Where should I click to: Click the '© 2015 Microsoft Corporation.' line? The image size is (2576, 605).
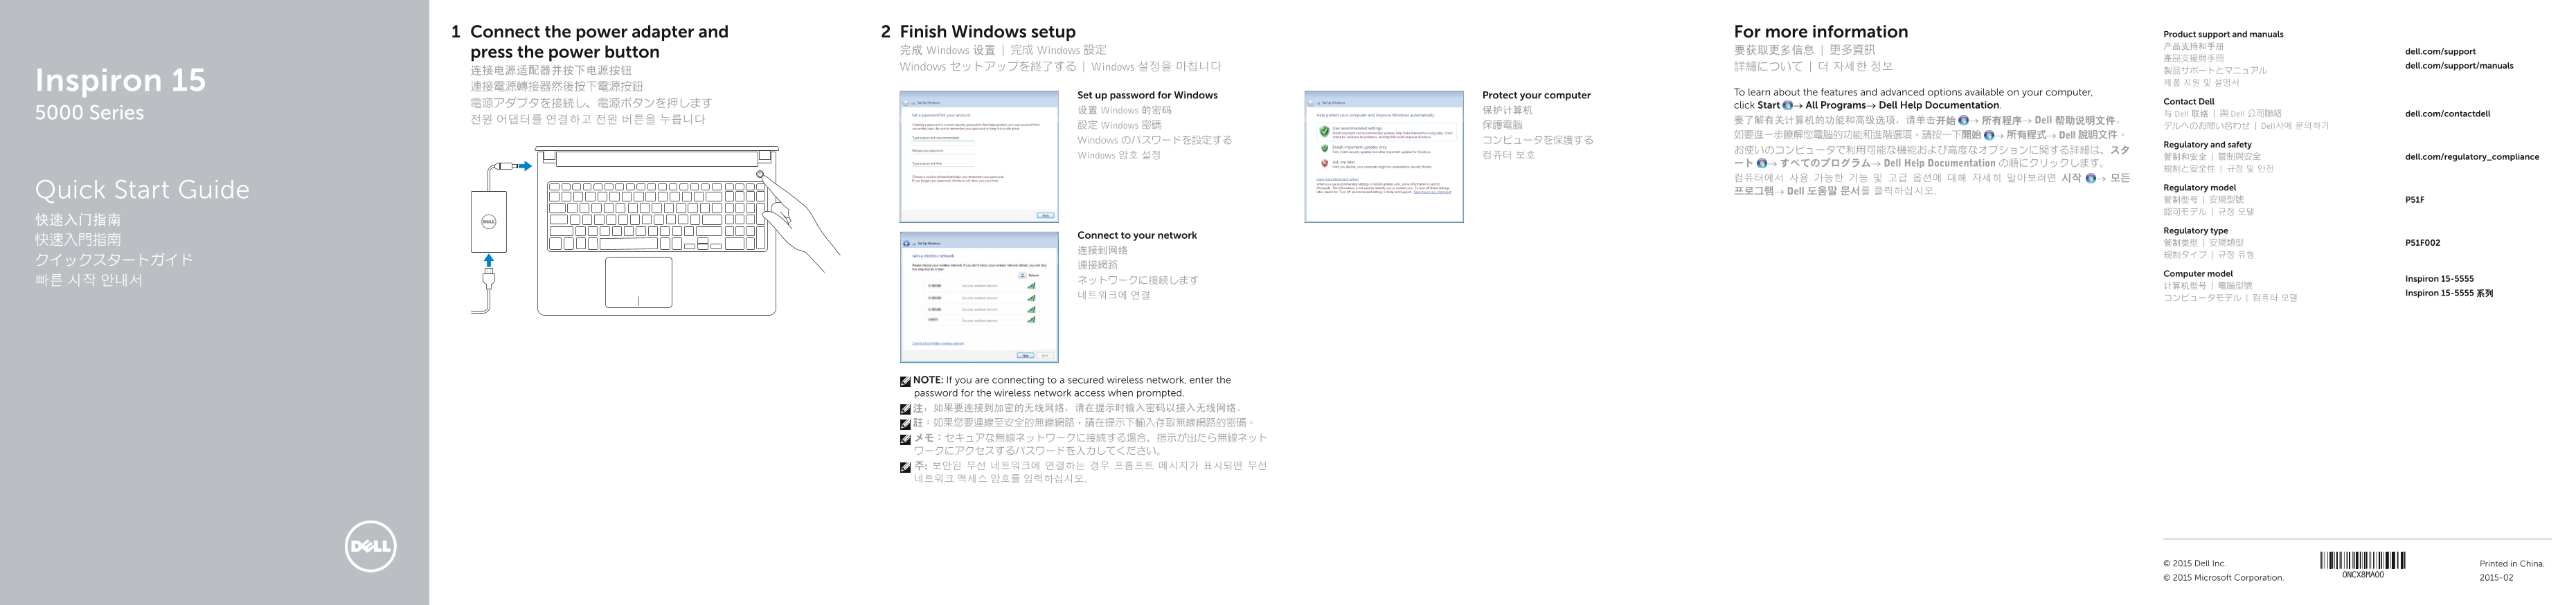click(x=2223, y=578)
